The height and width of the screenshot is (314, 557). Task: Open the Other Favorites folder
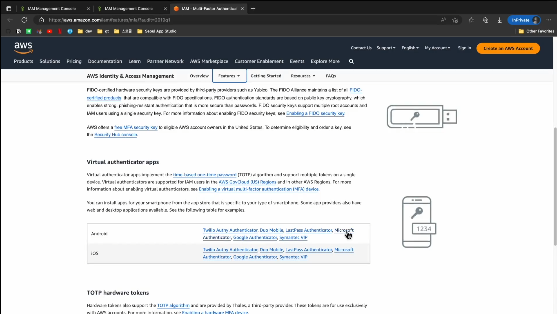(x=536, y=31)
